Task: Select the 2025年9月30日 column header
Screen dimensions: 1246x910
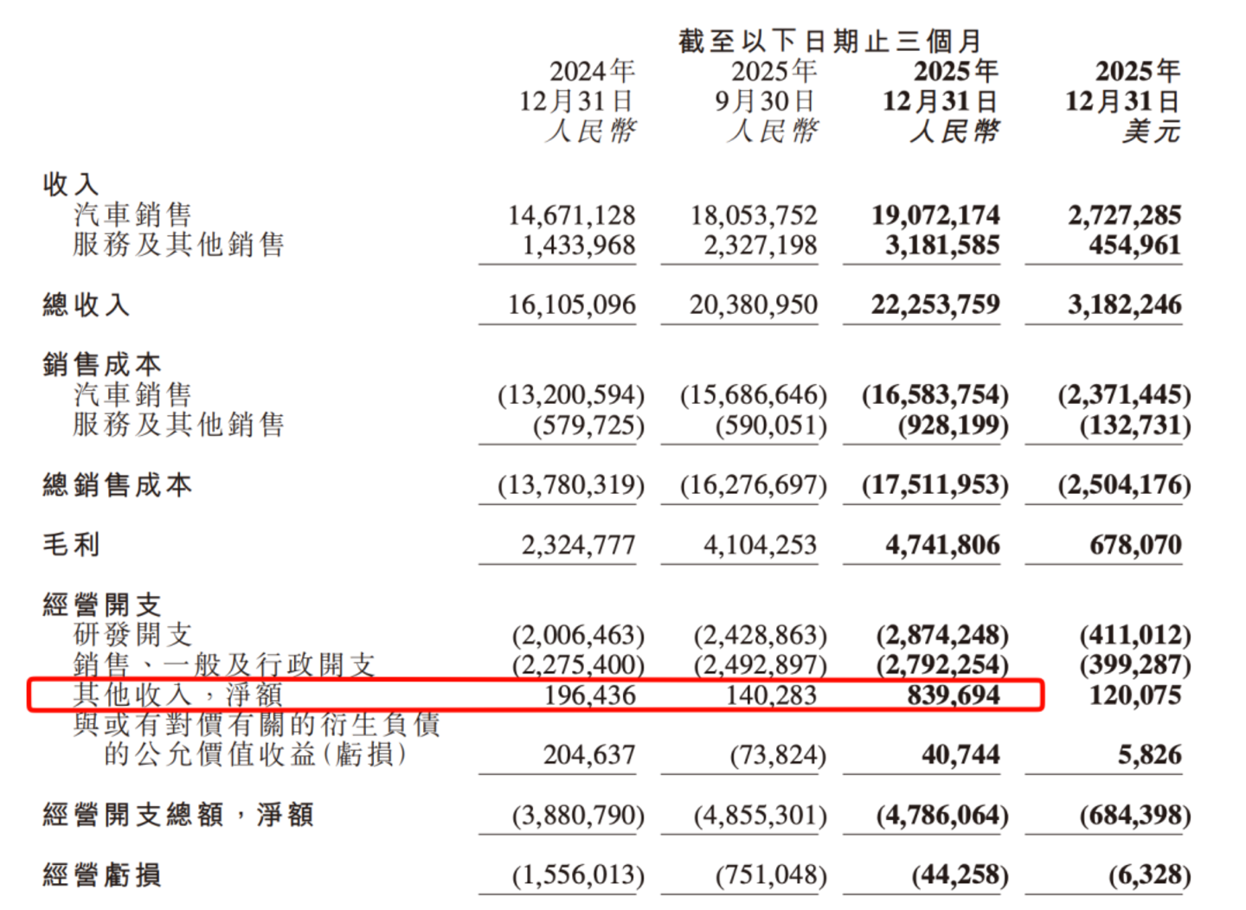Action: 767,87
